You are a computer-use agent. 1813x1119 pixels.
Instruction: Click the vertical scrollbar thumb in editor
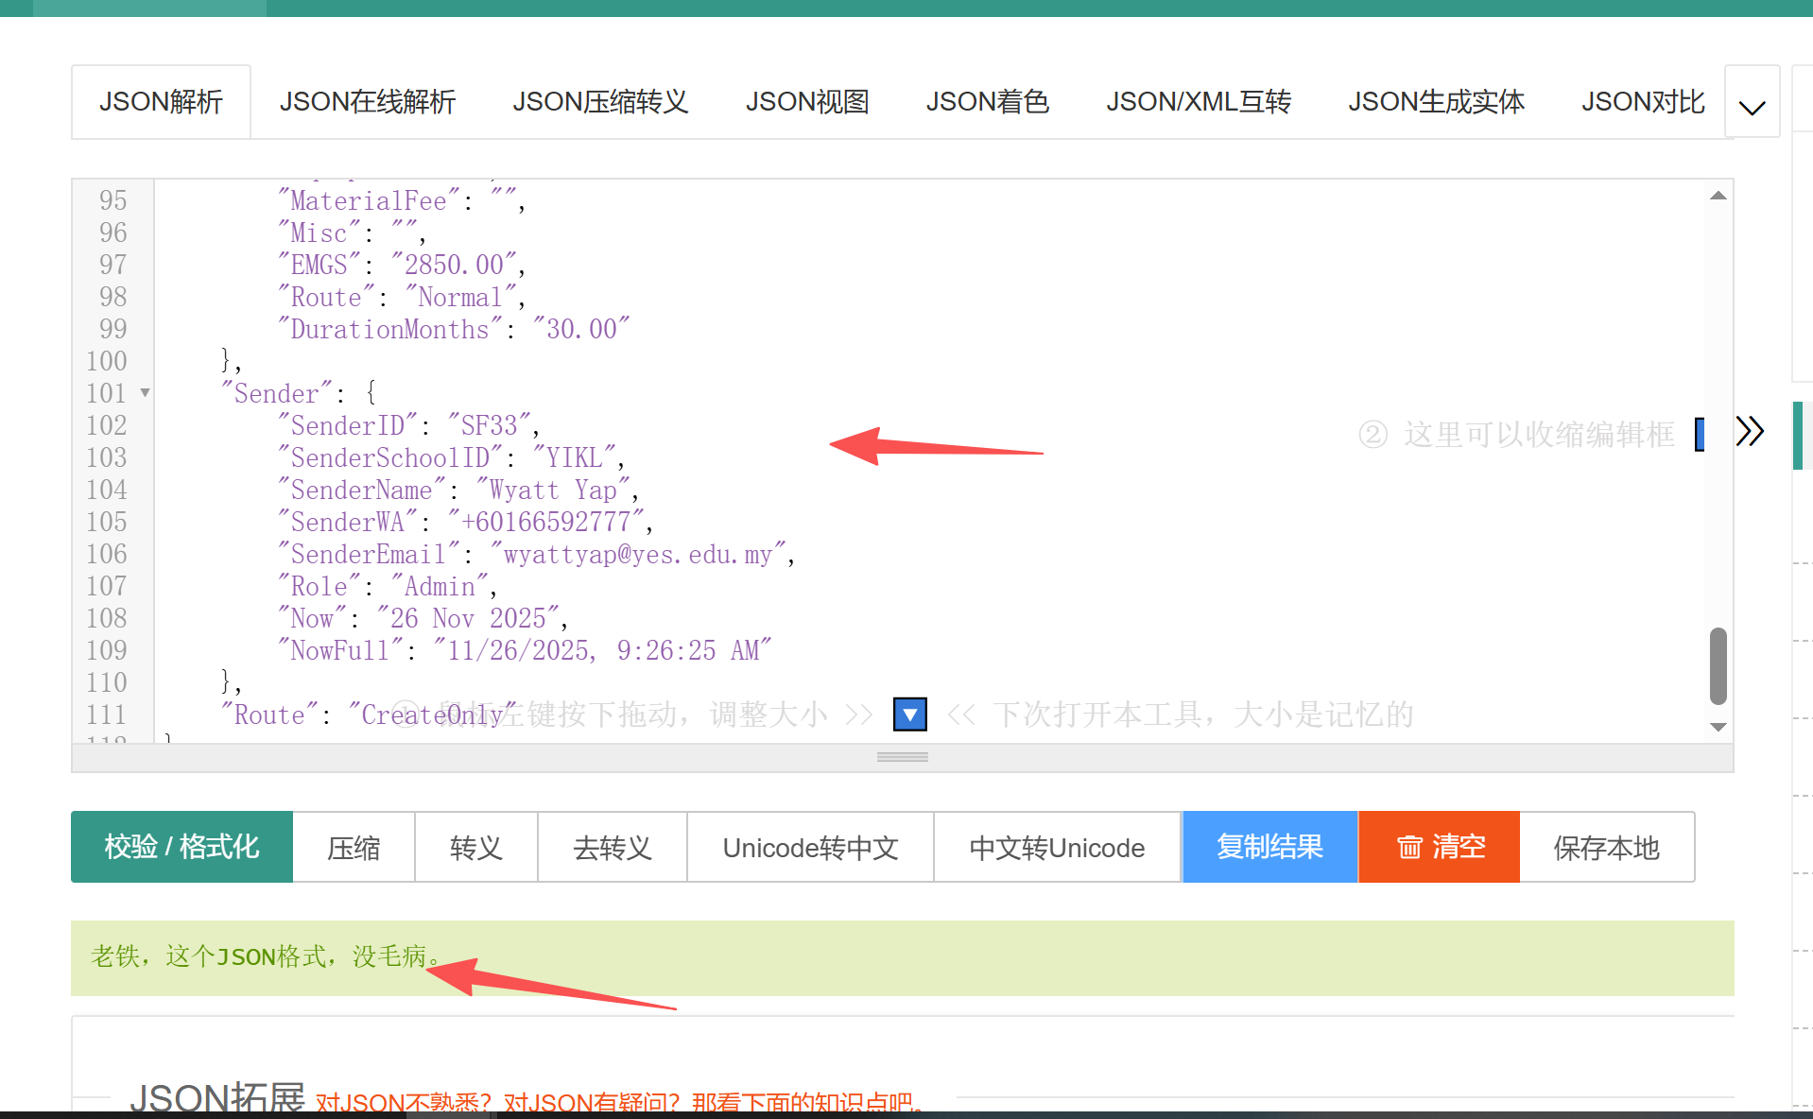(x=1718, y=665)
